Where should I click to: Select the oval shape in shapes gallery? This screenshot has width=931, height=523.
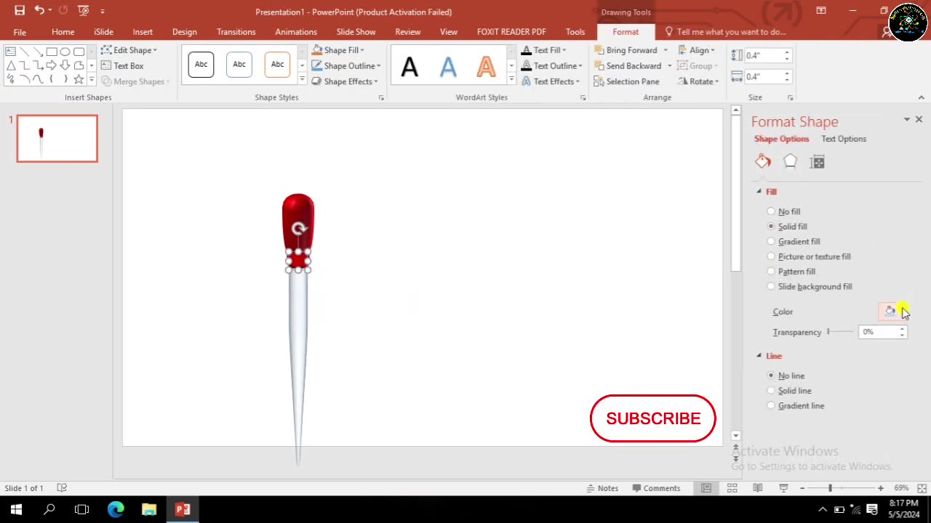(65, 52)
